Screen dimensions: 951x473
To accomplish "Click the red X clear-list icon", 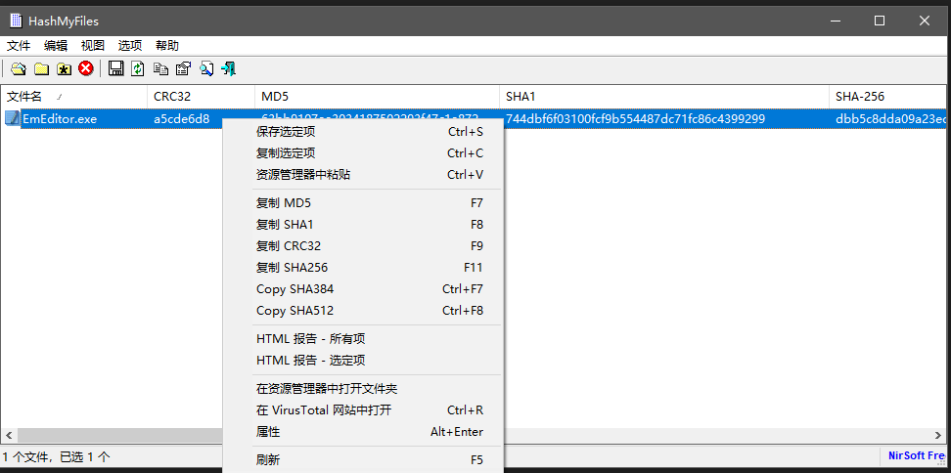I will (x=86, y=68).
